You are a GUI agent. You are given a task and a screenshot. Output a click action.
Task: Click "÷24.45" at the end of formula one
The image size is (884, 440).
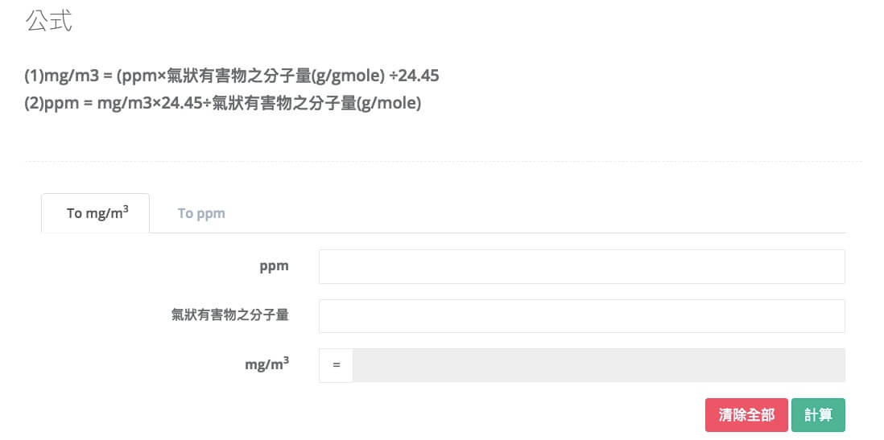tap(415, 76)
